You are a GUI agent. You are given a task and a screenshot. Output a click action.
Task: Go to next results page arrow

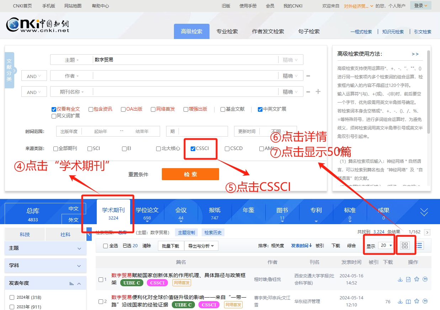[x=427, y=232]
